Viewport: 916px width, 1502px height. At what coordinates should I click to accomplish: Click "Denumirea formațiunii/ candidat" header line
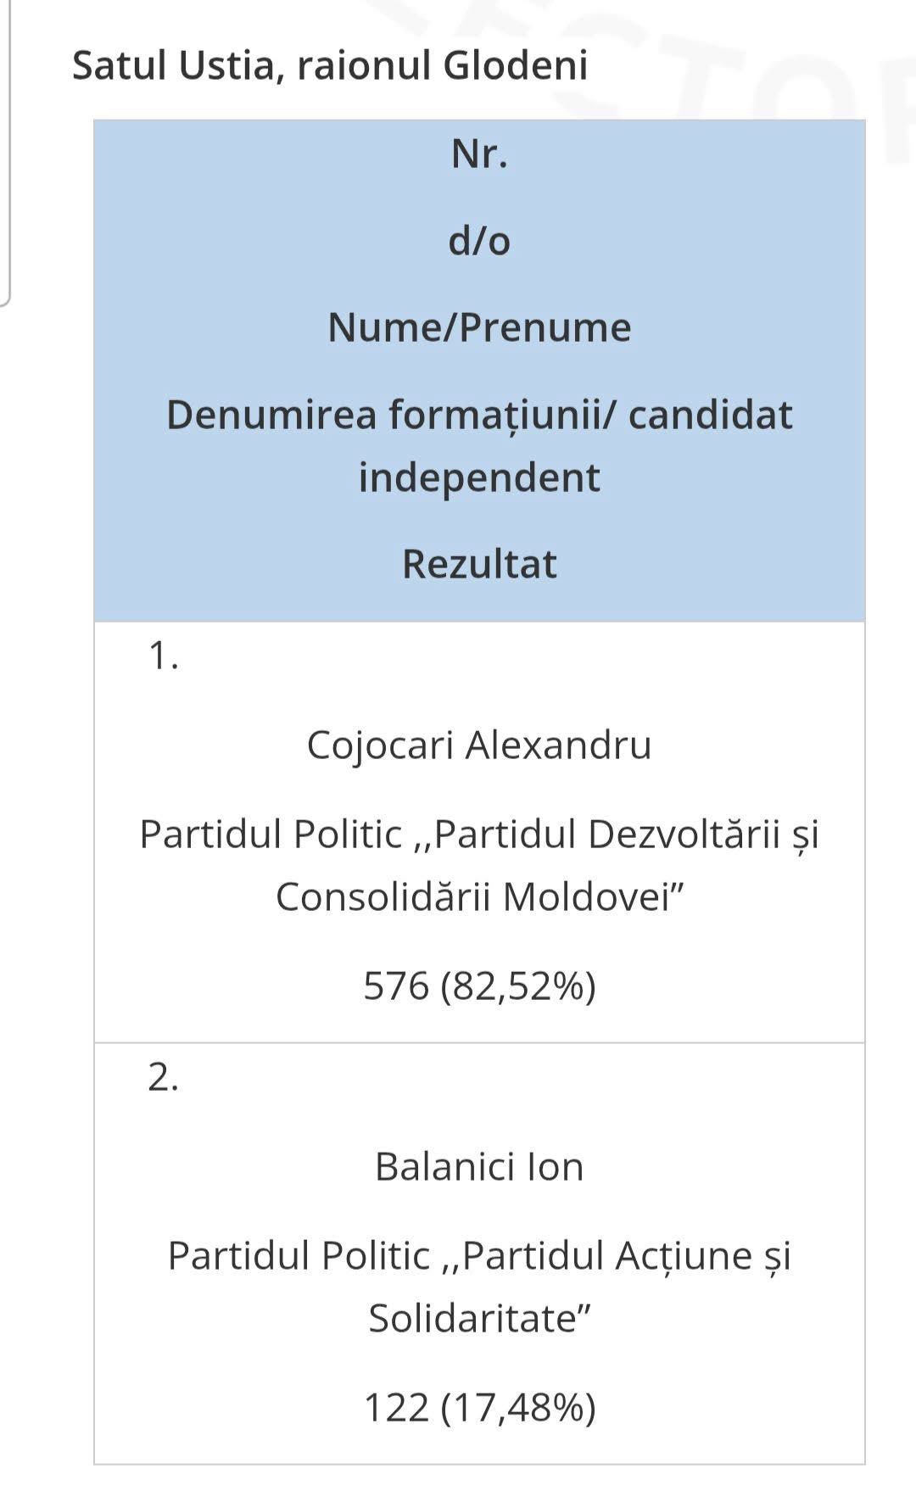[x=479, y=415]
